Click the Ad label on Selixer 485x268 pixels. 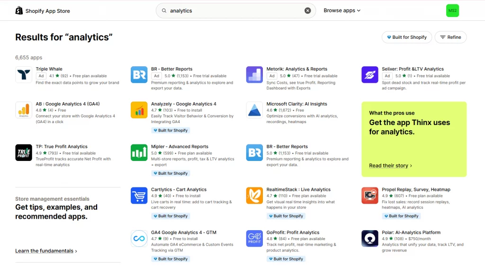[387, 76]
